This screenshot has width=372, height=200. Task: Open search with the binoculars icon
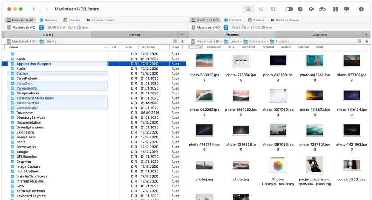pyautogui.click(x=322, y=9)
